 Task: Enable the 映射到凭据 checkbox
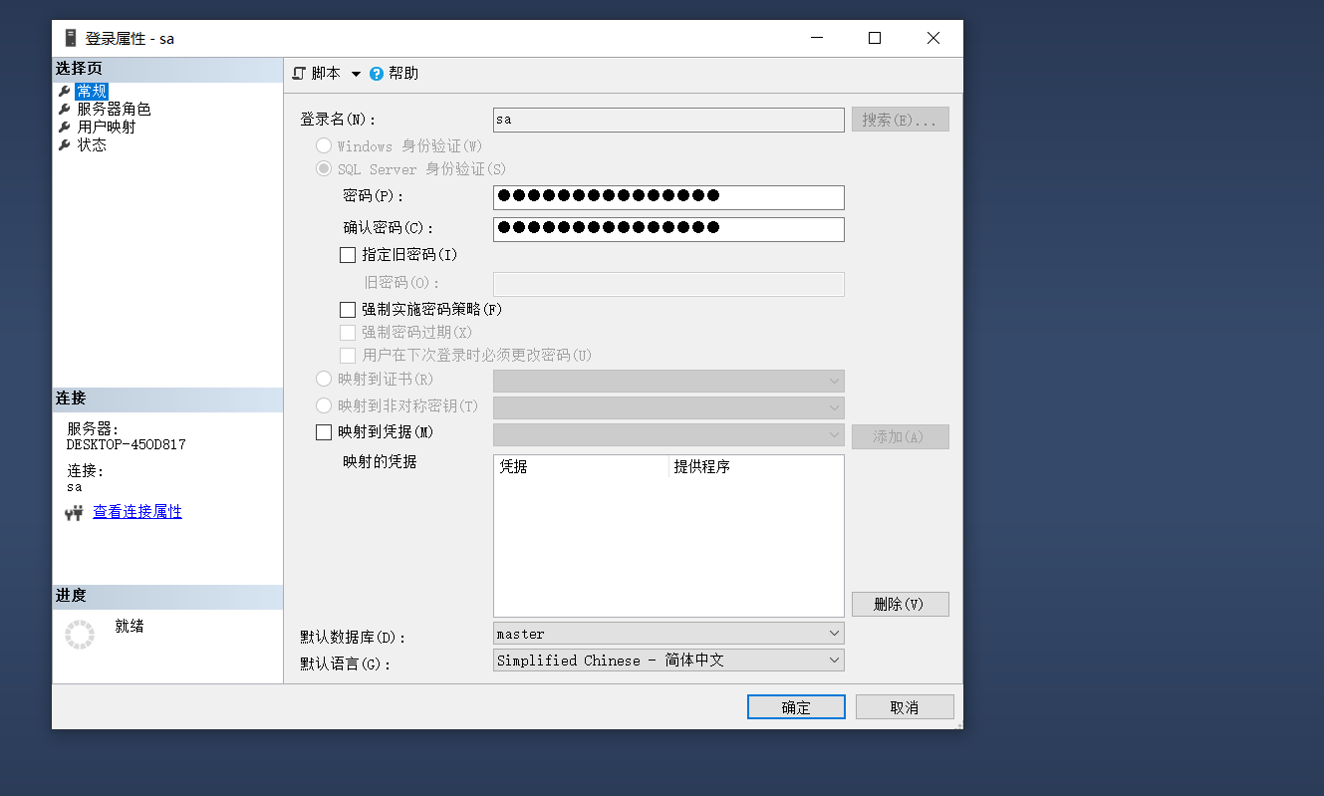click(324, 431)
